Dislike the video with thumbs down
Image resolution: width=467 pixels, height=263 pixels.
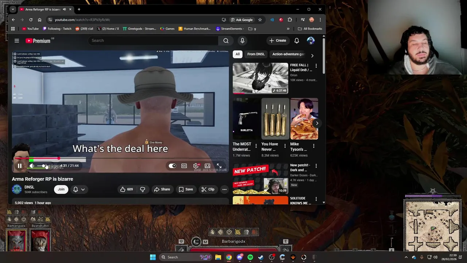(143, 189)
